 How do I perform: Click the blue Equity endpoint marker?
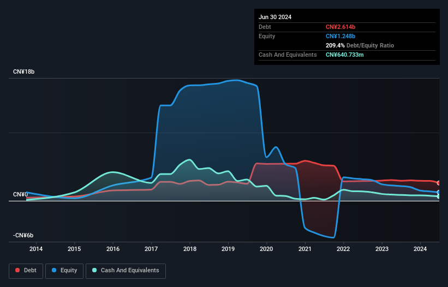pyautogui.click(x=439, y=192)
